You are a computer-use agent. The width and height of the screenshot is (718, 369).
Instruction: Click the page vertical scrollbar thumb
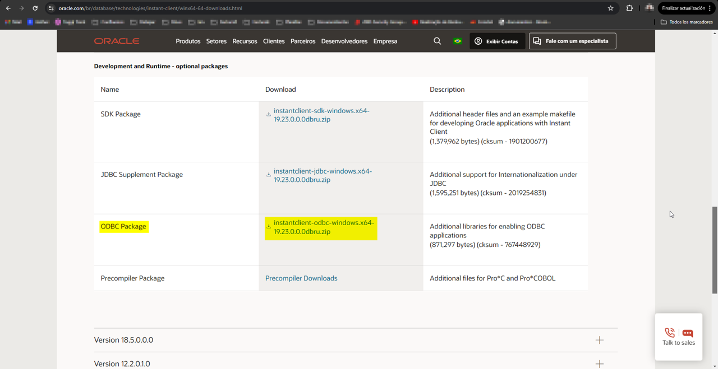(x=714, y=250)
